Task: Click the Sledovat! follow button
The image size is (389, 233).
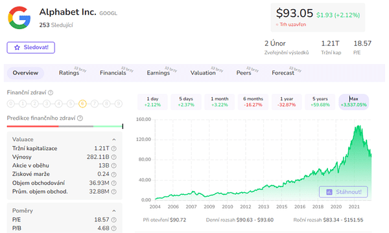Action: [30, 47]
